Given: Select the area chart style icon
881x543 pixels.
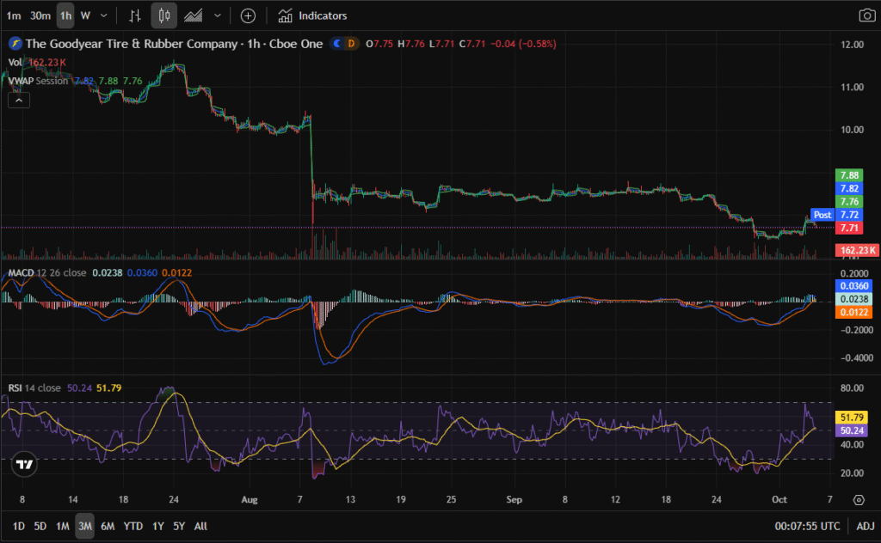Looking at the screenshot, I should click(194, 15).
